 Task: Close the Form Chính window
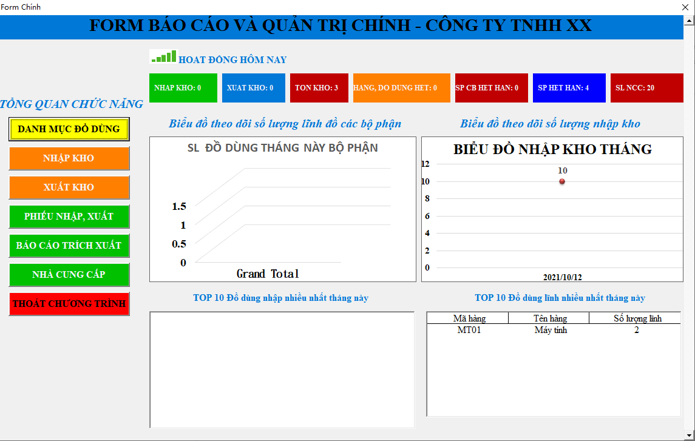(x=685, y=7)
